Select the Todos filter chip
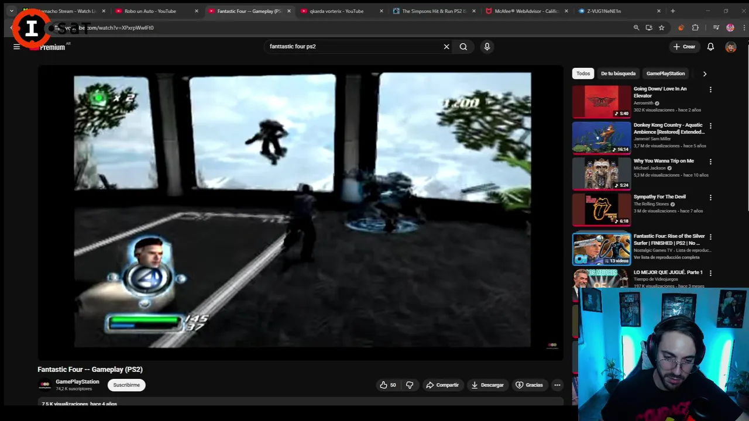The height and width of the screenshot is (421, 749). click(x=583, y=74)
